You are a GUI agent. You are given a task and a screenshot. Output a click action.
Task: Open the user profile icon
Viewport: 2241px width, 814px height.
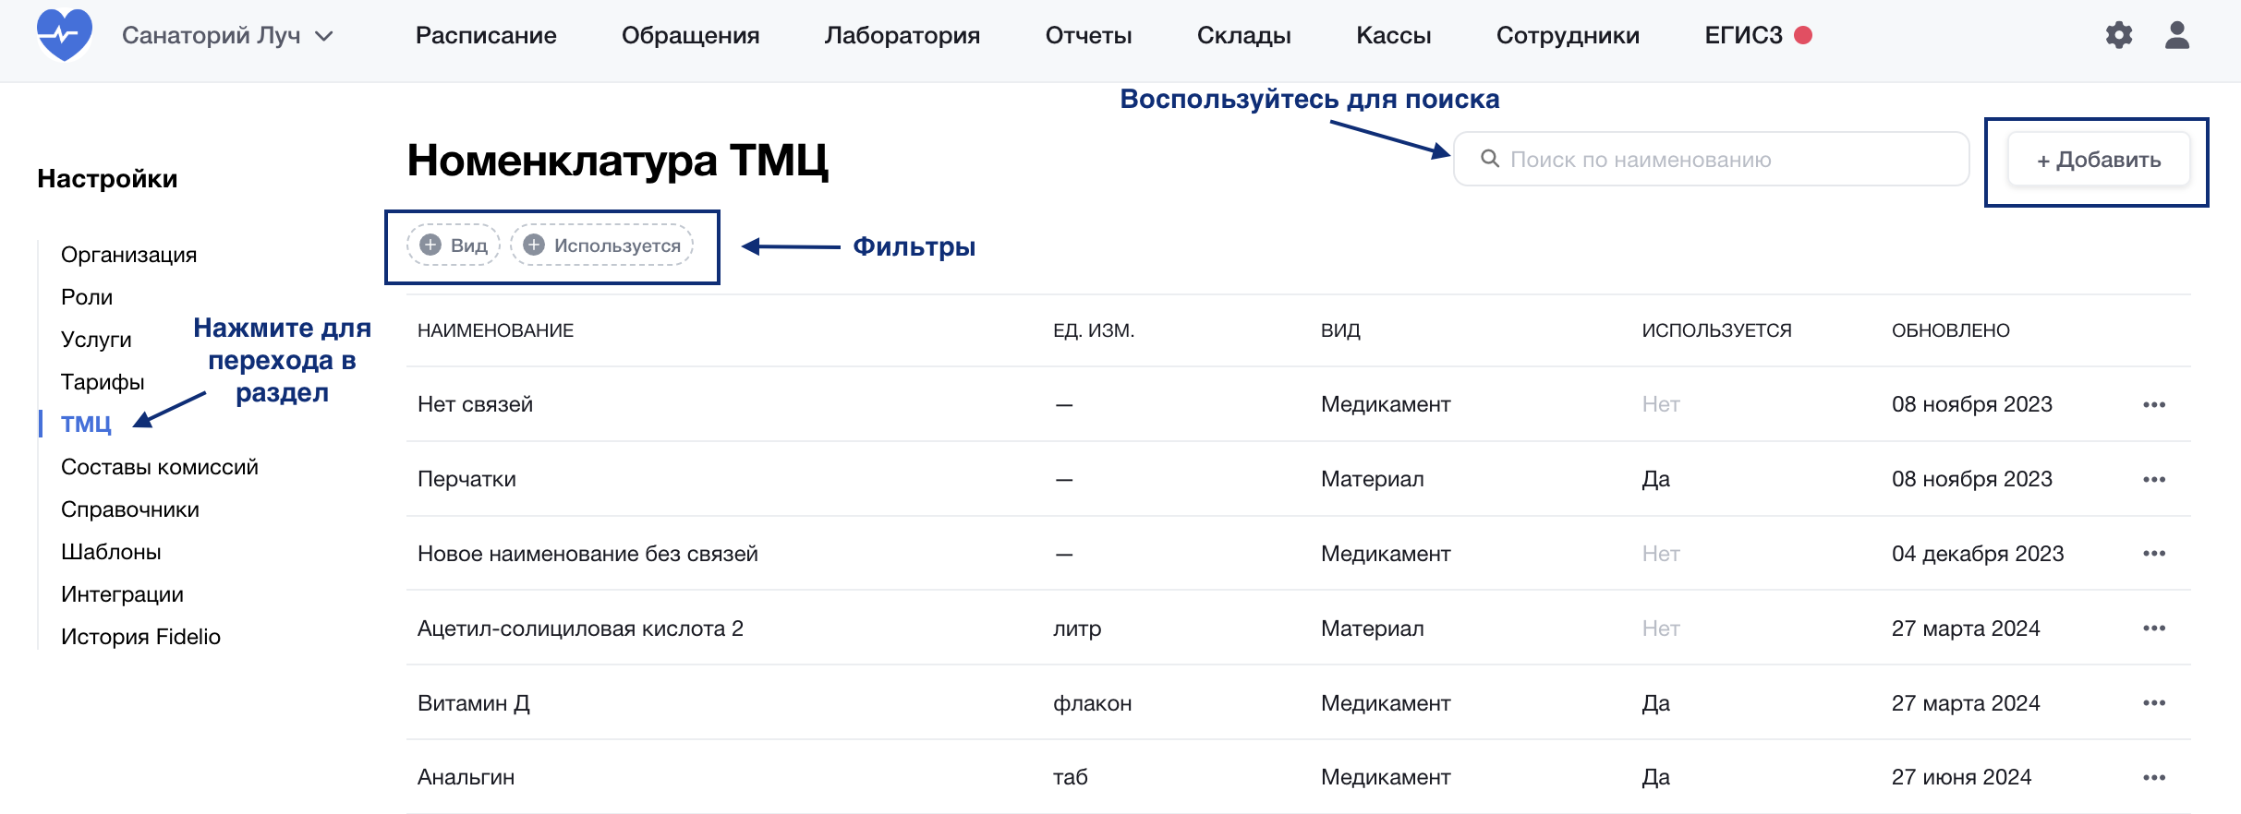coord(2177,35)
